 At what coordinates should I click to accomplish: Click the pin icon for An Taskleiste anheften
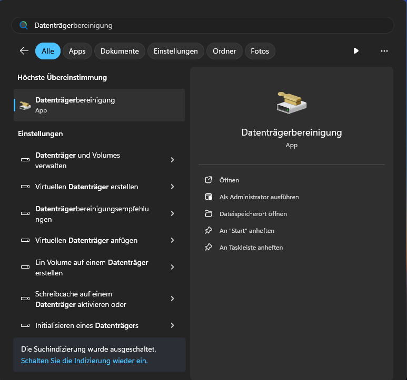[209, 247]
